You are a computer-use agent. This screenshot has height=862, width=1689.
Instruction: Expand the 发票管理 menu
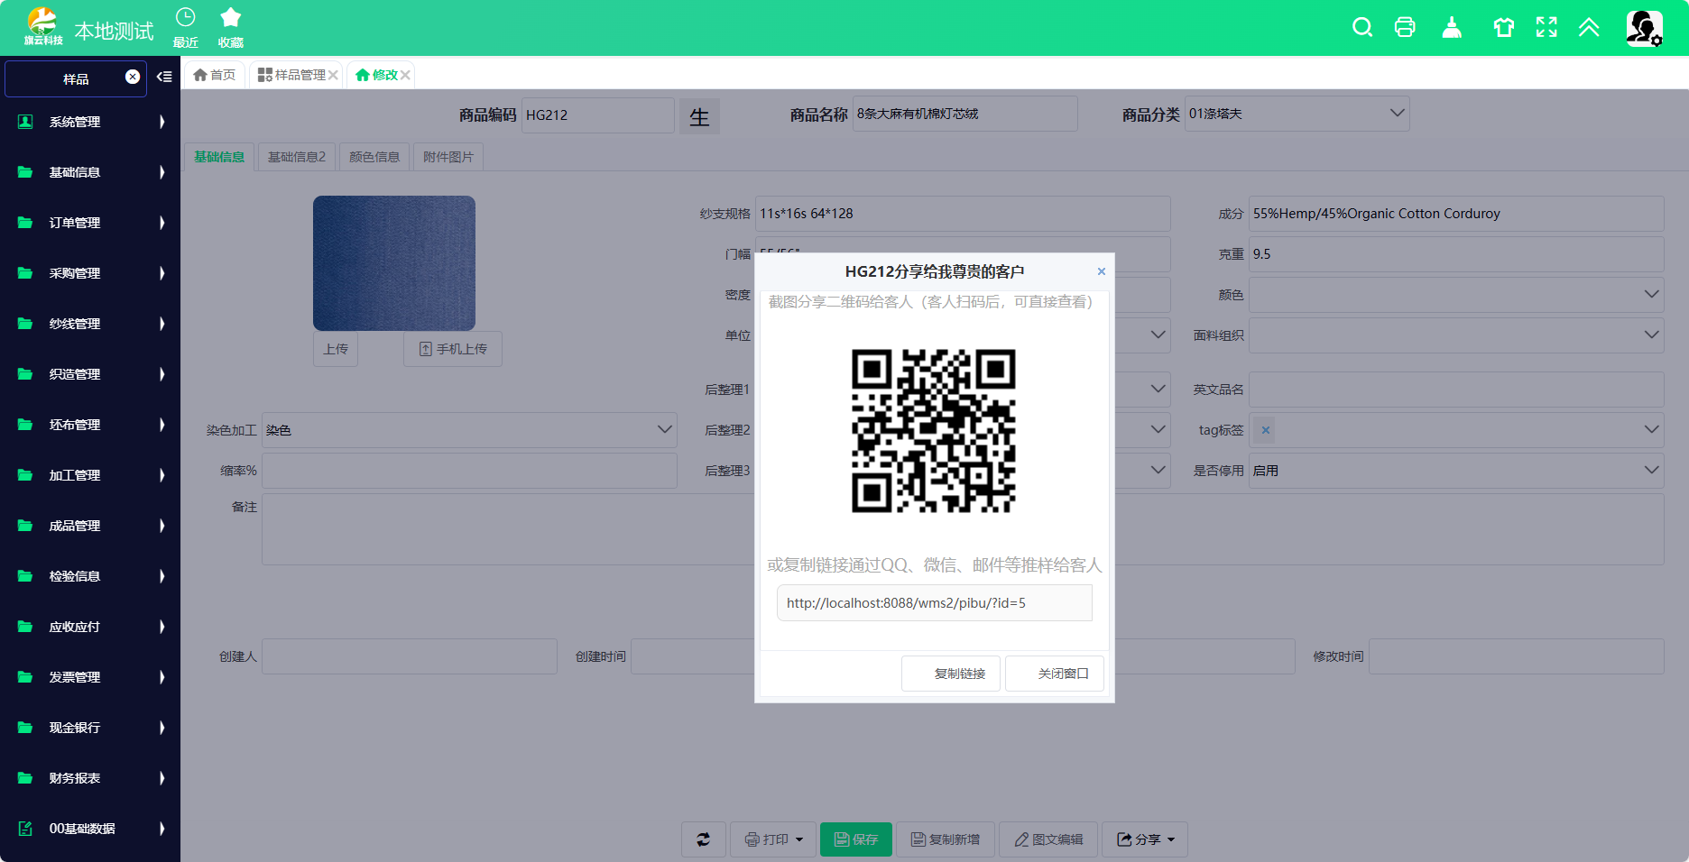pyautogui.click(x=90, y=677)
